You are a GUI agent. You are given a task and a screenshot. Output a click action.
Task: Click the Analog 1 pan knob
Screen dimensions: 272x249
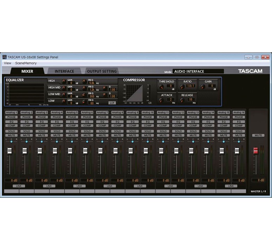pos(11,142)
